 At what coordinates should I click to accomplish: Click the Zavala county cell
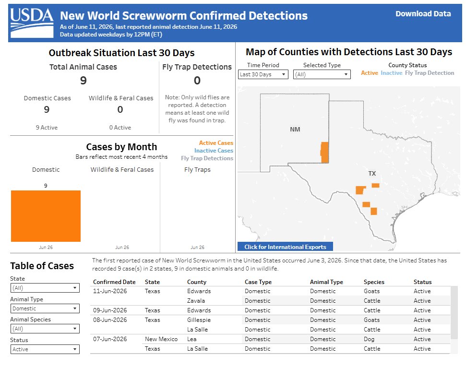(x=196, y=301)
